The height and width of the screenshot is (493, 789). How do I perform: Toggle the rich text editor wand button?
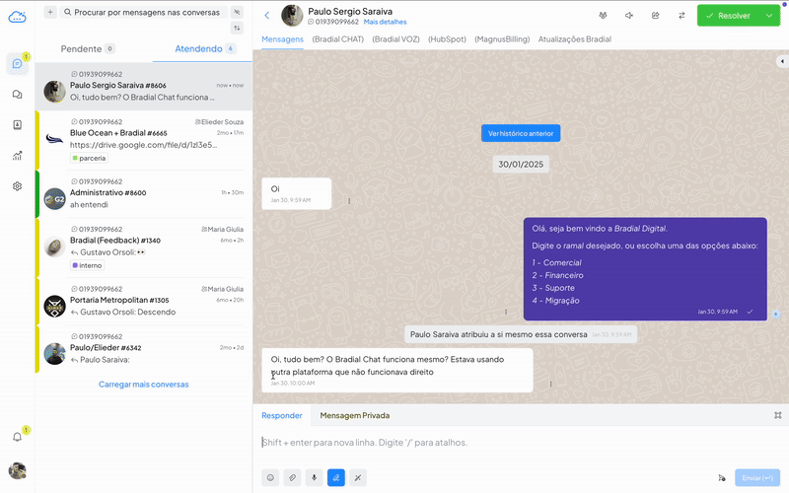[x=358, y=477]
